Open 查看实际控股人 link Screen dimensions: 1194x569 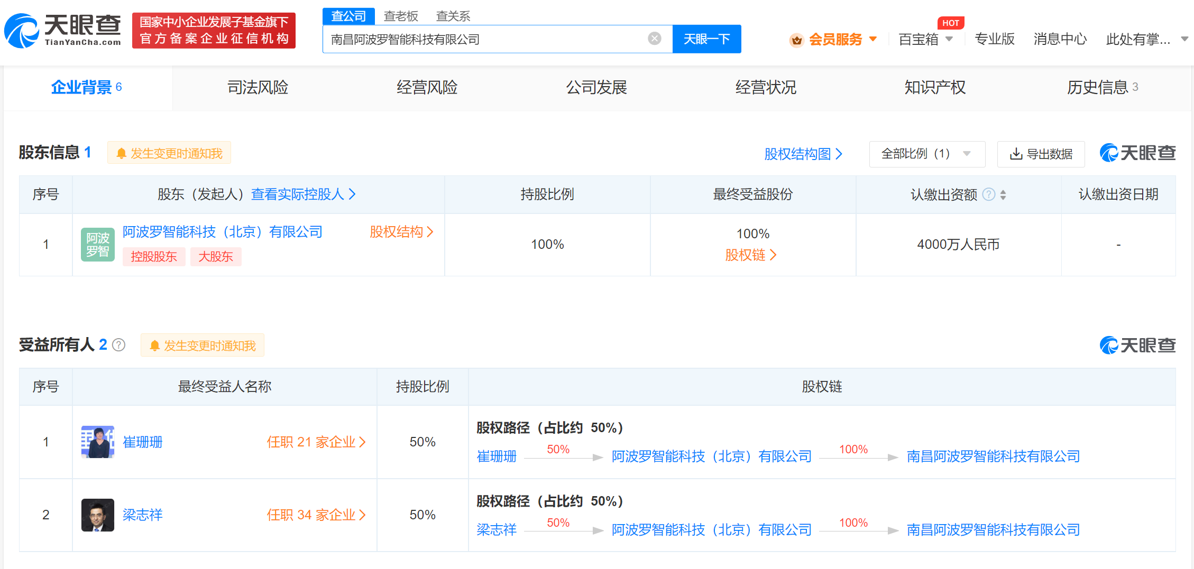click(x=304, y=194)
